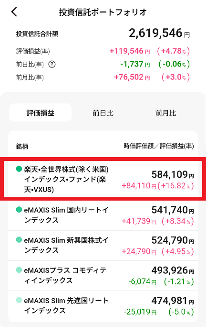Open eMAXIS Slim 新興国株式インデックス fund

click(103, 246)
